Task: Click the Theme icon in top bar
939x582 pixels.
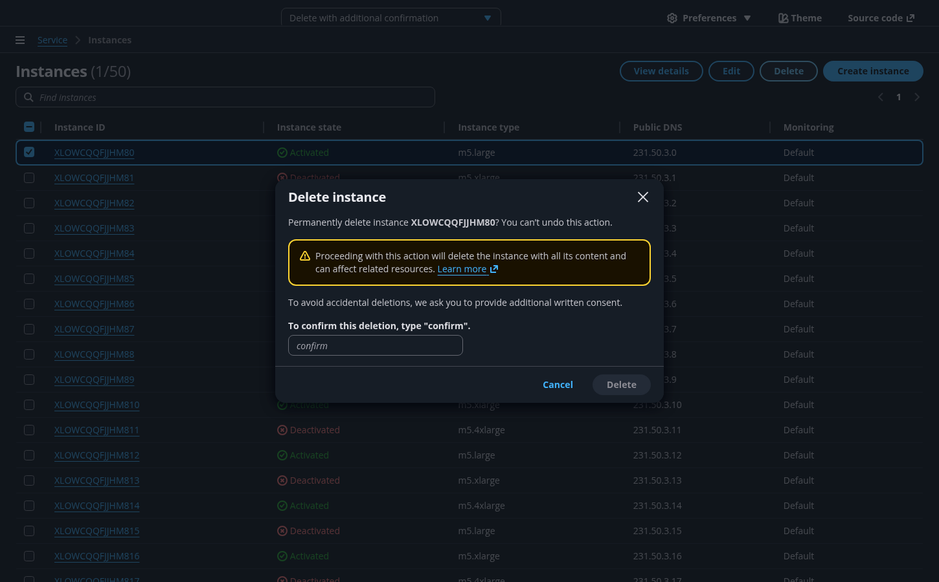Action: tap(783, 18)
